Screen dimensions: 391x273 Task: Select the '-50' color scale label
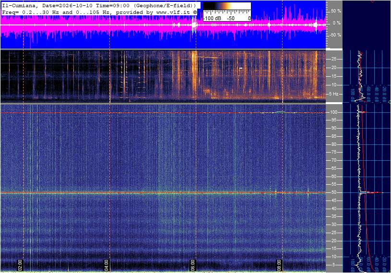(x=231, y=18)
